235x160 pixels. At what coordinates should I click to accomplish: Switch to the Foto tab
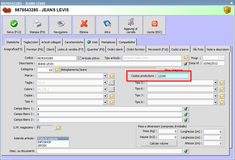[198, 49]
